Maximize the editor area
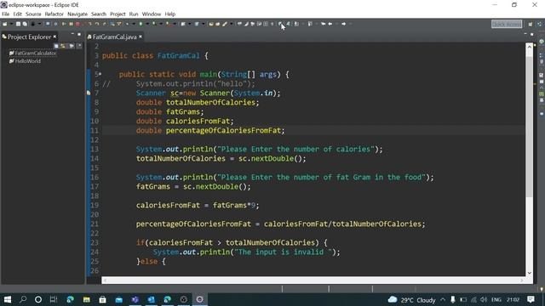 pos(531,34)
